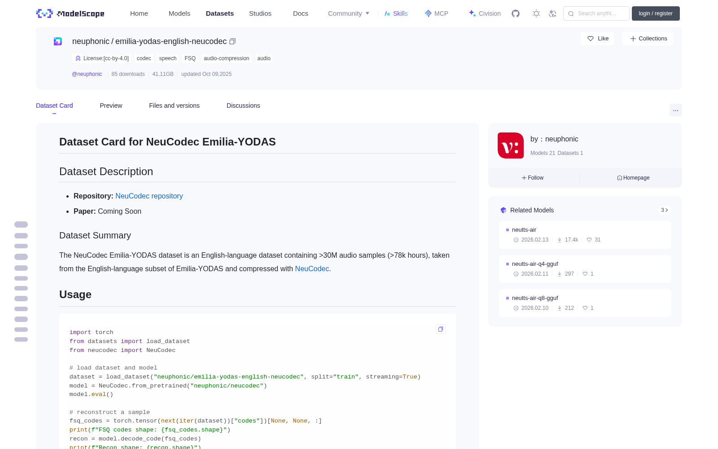Switch language with the translate icon
The height and width of the screenshot is (449, 718).
click(552, 13)
